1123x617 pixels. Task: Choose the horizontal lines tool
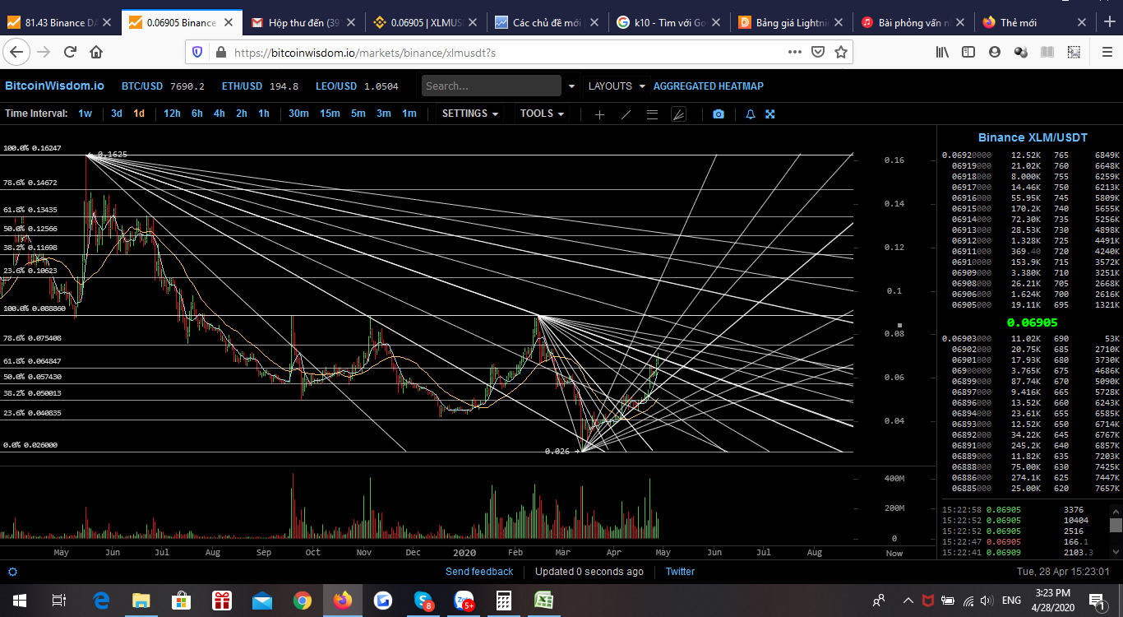[652, 114]
